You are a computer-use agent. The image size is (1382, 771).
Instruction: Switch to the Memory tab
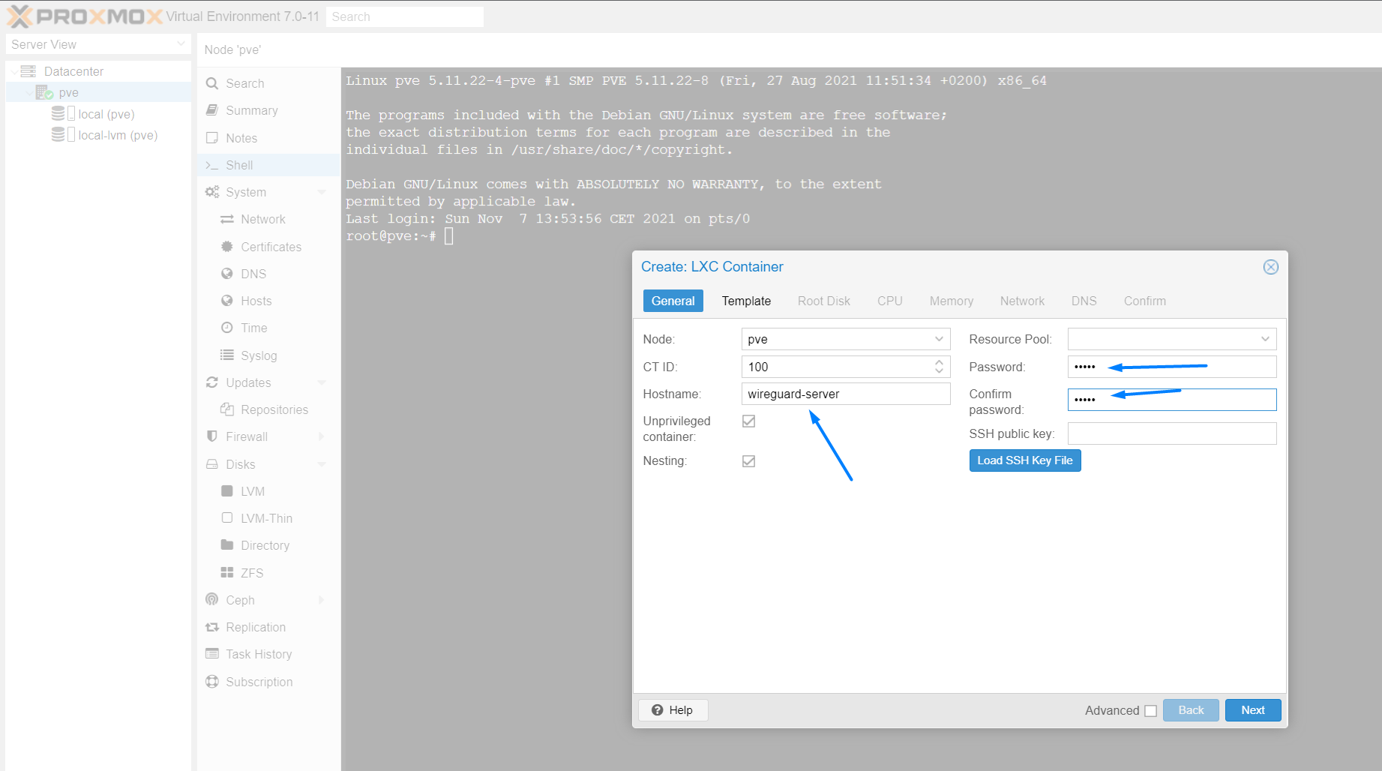tap(951, 301)
